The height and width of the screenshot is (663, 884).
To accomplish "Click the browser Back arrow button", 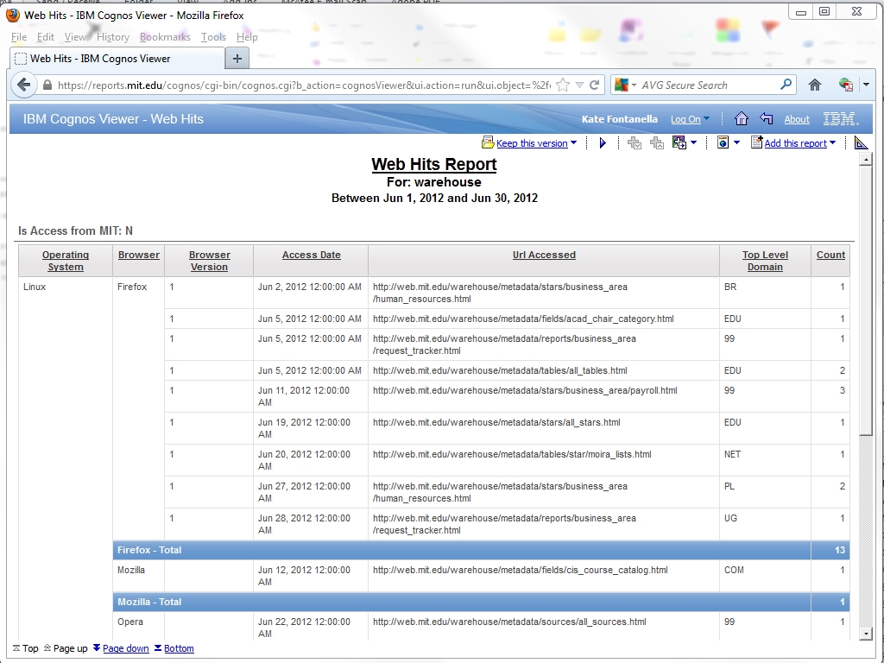I will [x=24, y=85].
